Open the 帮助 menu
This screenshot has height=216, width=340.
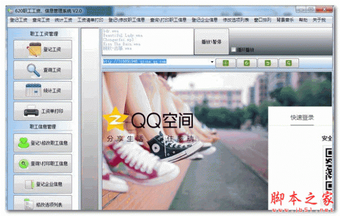(x=303, y=20)
